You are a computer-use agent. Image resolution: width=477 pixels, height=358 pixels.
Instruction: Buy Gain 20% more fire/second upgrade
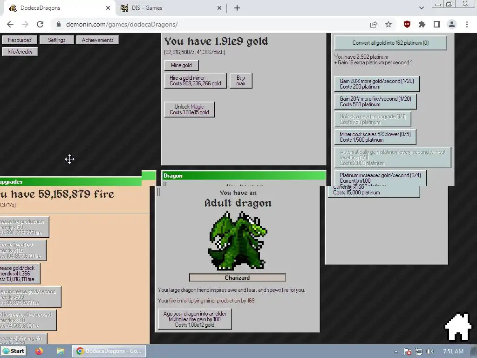375,101
